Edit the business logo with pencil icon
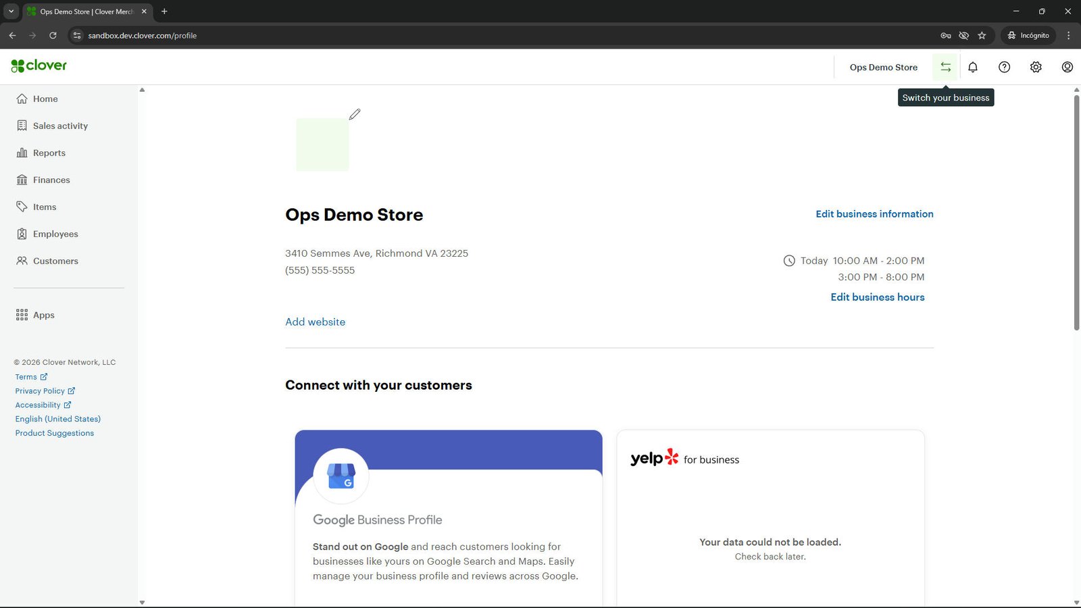Viewport: 1081px width, 608px height. (x=355, y=114)
